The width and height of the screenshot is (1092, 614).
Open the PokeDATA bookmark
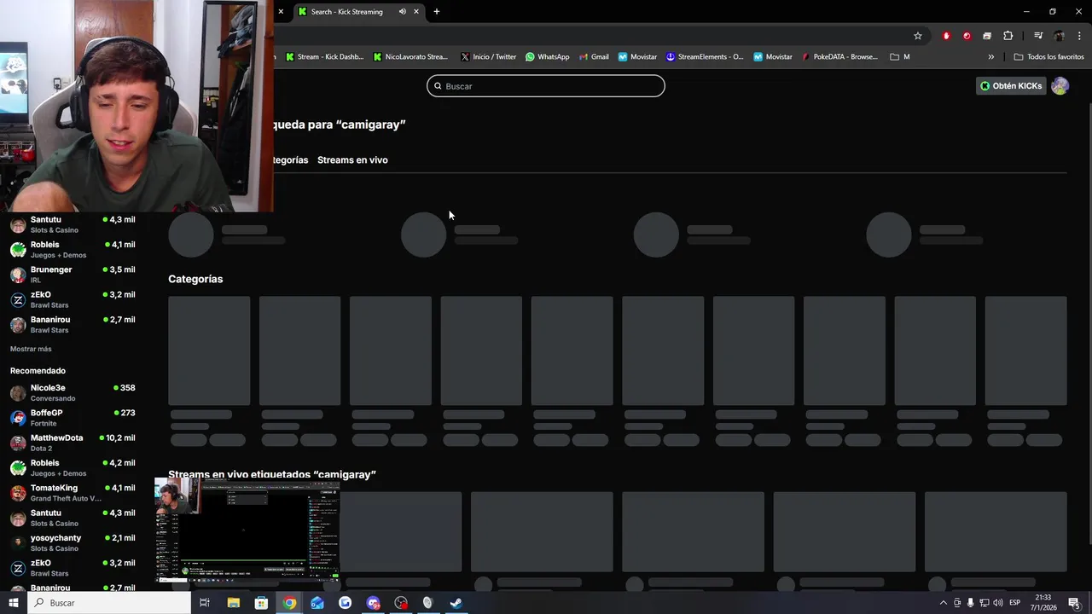(839, 57)
